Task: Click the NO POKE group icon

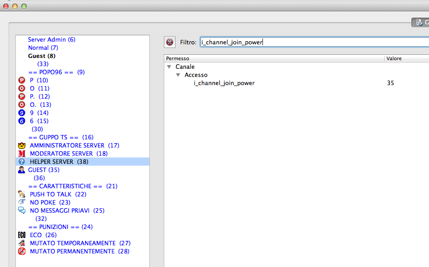Action: click(21, 202)
